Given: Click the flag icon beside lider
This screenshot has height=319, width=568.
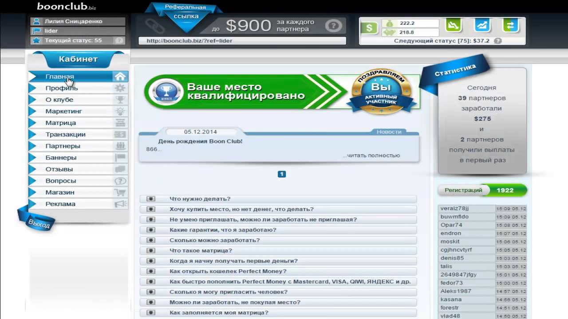Looking at the screenshot, I should point(36,31).
